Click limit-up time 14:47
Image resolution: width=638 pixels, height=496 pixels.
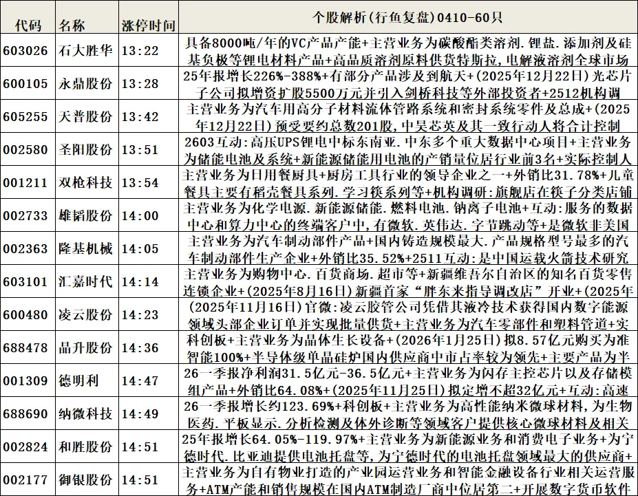(140, 381)
